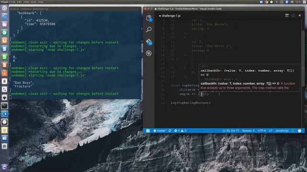The image size is (307, 172).
Task: Click the lightbulb icon in status bar
Action: click(x=293, y=130)
